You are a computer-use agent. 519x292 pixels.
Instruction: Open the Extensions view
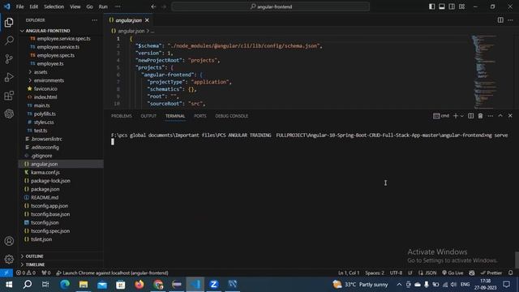(9, 96)
